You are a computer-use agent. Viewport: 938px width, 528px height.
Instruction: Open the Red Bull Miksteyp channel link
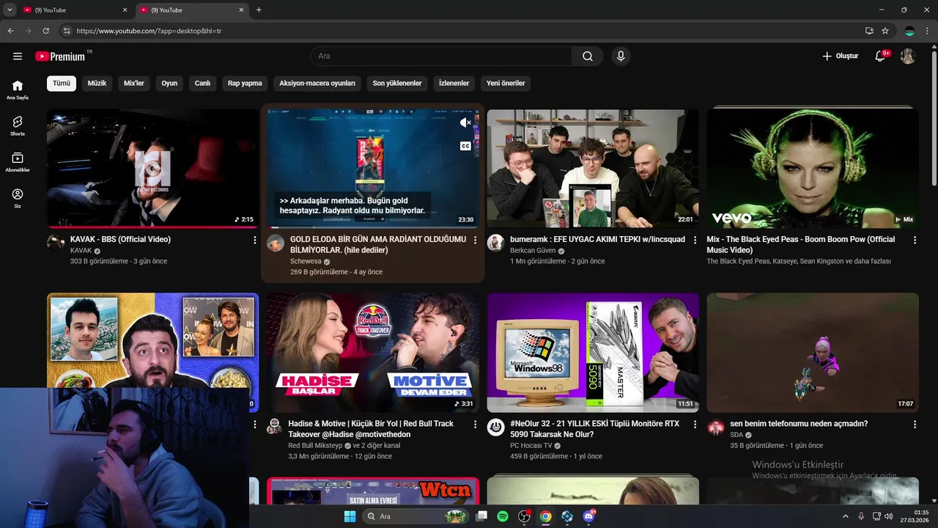(x=317, y=445)
